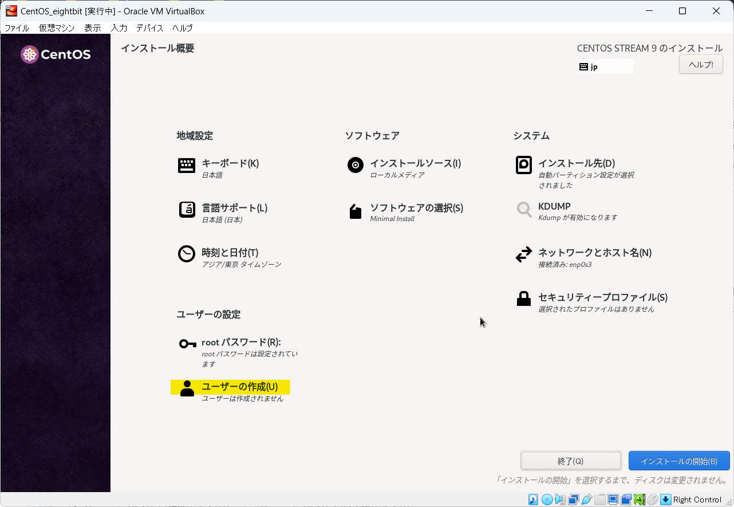Viewport: 734px width, 507px height.
Task: Open the ネットワークとホスト名(N) arrows icon
Action: tap(524, 254)
